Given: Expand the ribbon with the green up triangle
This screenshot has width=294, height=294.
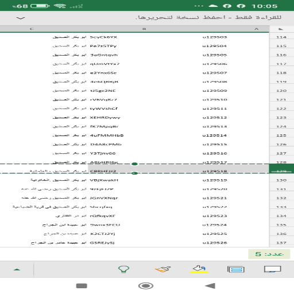Looking at the screenshot, I should (x=17, y=269).
